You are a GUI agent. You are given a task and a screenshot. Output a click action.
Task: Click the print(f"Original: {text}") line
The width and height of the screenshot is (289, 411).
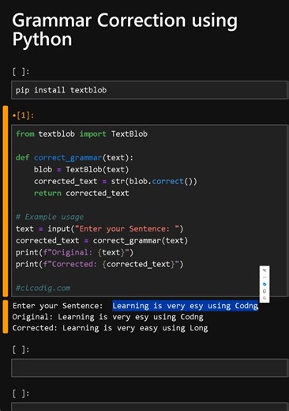pyautogui.click(x=74, y=252)
